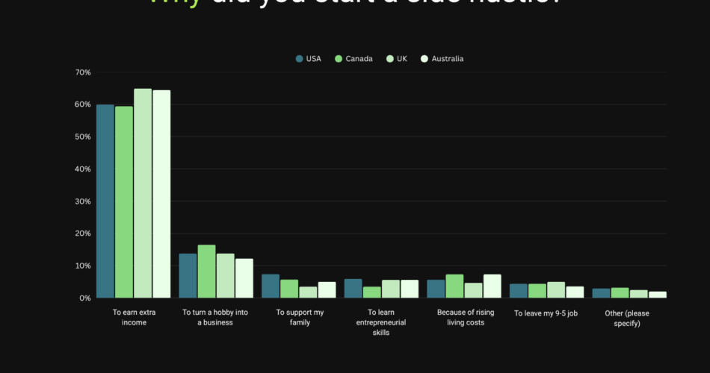Select the 'To support my family' category label
This screenshot has width=710, height=373.
point(298,318)
